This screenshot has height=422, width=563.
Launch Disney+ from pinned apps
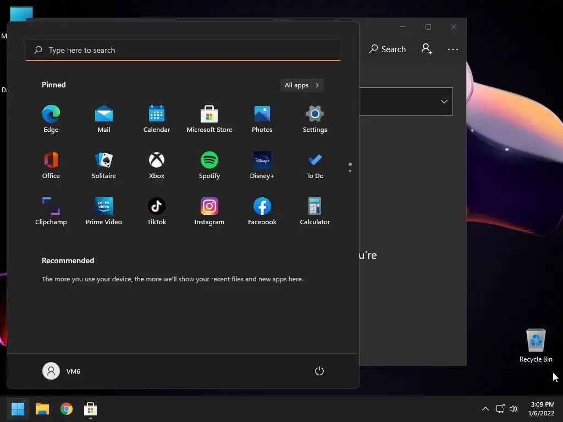point(262,165)
